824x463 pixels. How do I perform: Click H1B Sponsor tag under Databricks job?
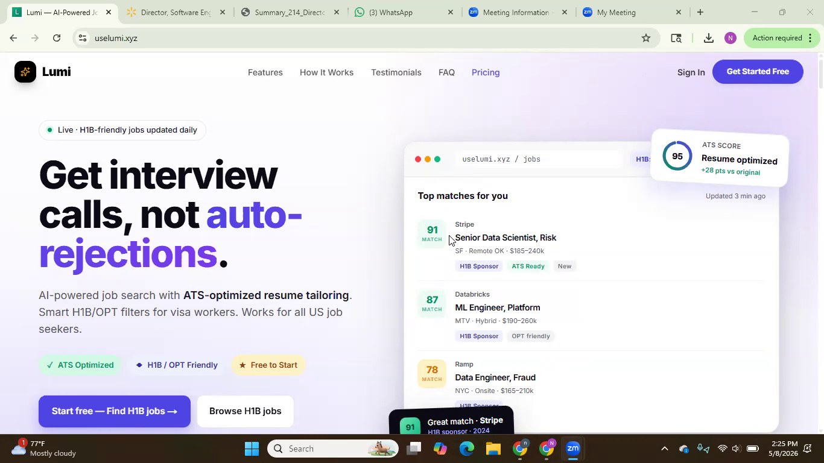[x=479, y=336]
